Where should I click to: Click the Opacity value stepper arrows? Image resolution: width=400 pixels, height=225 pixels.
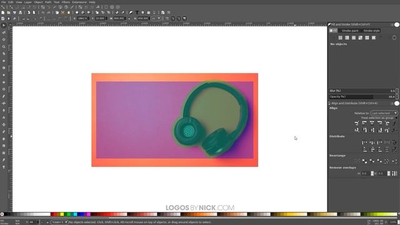[397, 97]
